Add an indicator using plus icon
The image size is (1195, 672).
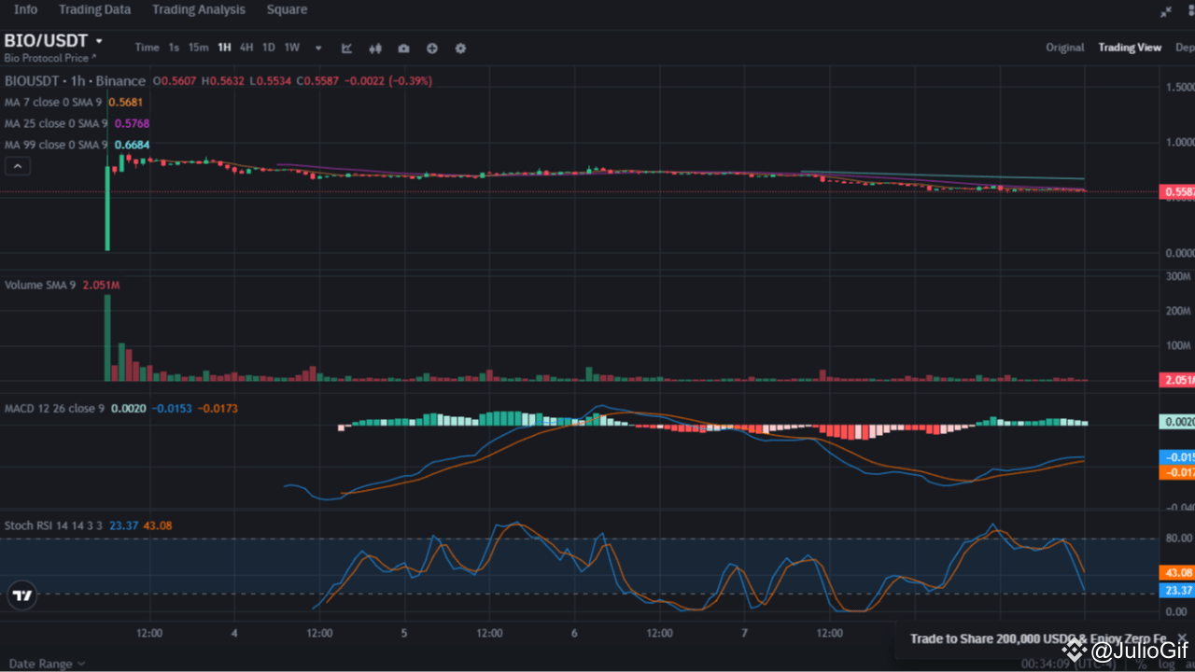[431, 48]
